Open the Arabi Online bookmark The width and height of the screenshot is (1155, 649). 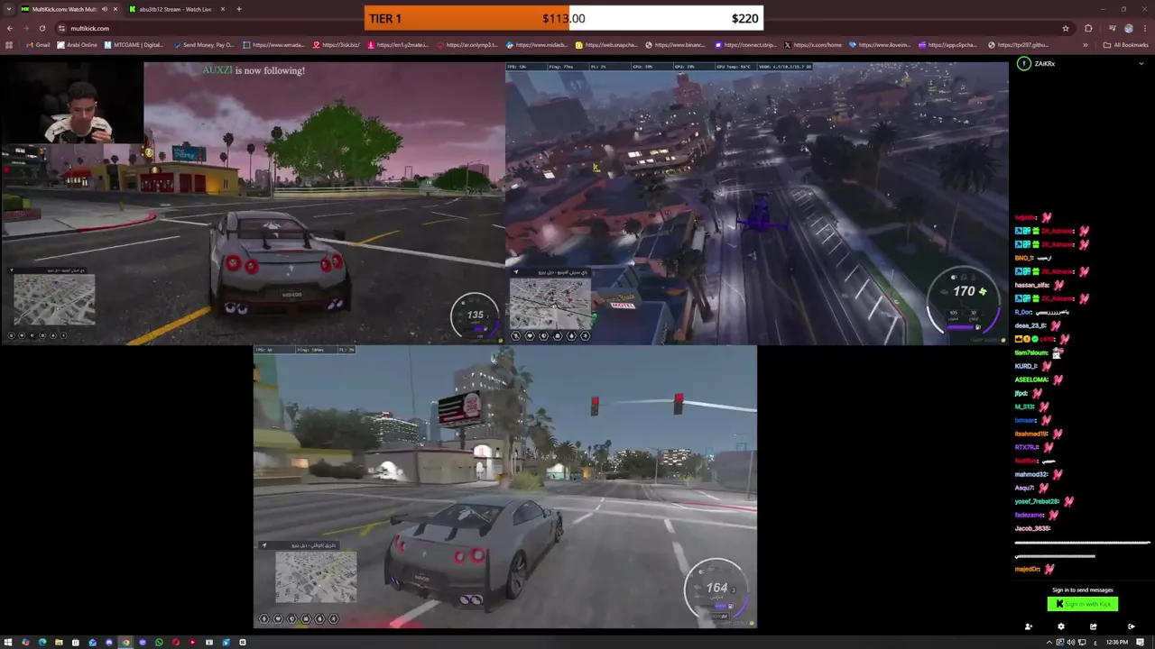click(x=78, y=44)
